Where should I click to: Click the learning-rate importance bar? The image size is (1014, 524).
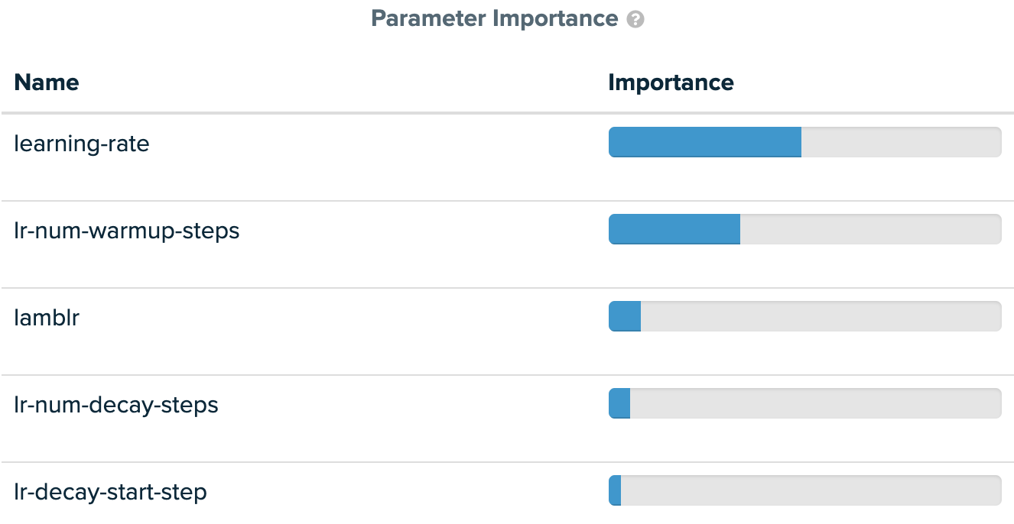coord(804,142)
